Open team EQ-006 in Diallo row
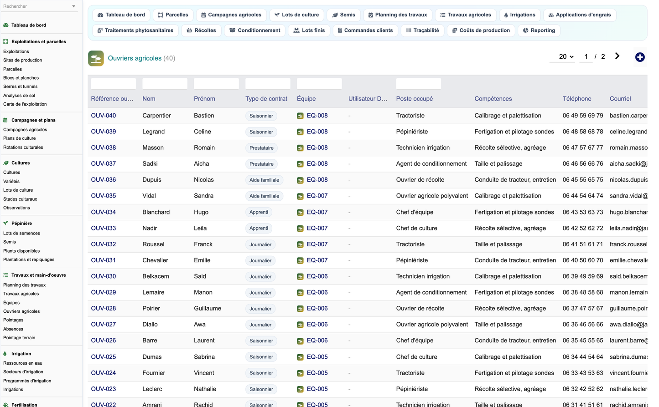659x407 pixels. click(317, 325)
